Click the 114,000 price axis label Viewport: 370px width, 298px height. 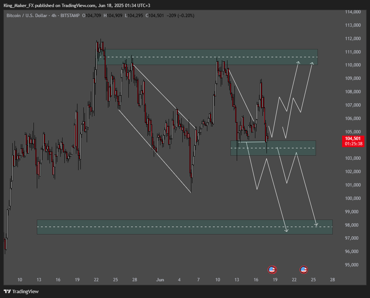[x=353, y=12]
